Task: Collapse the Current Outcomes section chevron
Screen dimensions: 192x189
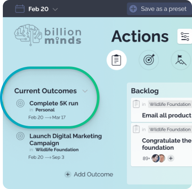Action: click(x=85, y=91)
